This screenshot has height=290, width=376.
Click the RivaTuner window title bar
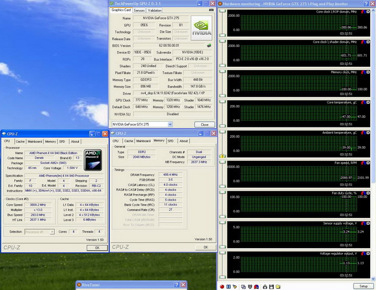point(132,285)
